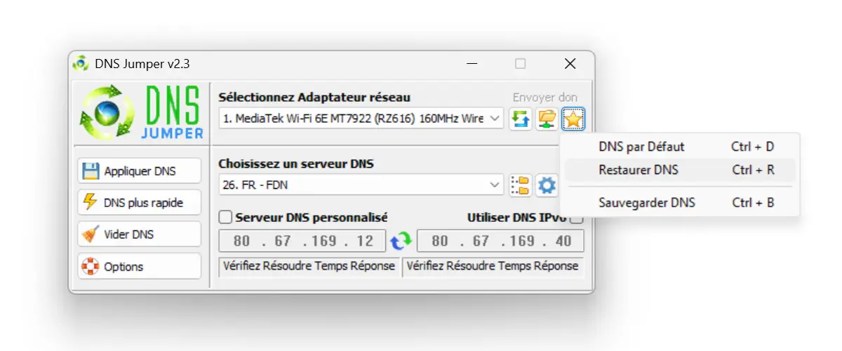Click the Sélectionnez Adaptateur réseau label
Image resolution: width=842 pixels, height=351 pixels.
pos(314,98)
